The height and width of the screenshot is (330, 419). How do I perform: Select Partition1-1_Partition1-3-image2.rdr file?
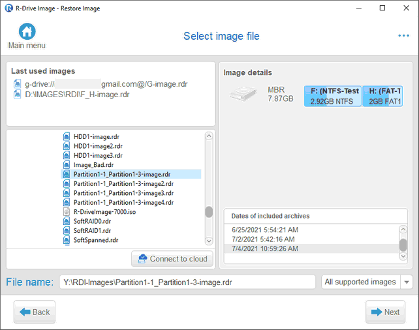[x=123, y=184]
